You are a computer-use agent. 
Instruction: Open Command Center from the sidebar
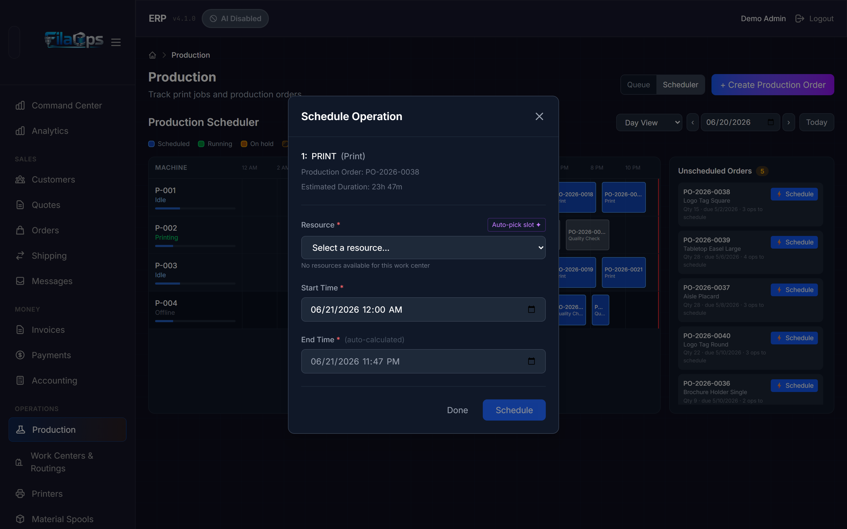click(x=67, y=105)
